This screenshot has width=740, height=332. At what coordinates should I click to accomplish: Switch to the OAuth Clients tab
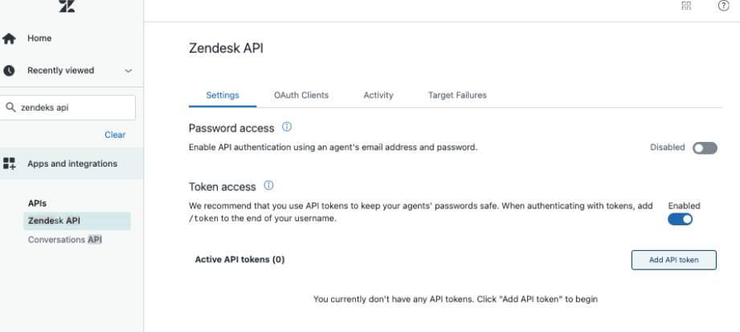300,95
